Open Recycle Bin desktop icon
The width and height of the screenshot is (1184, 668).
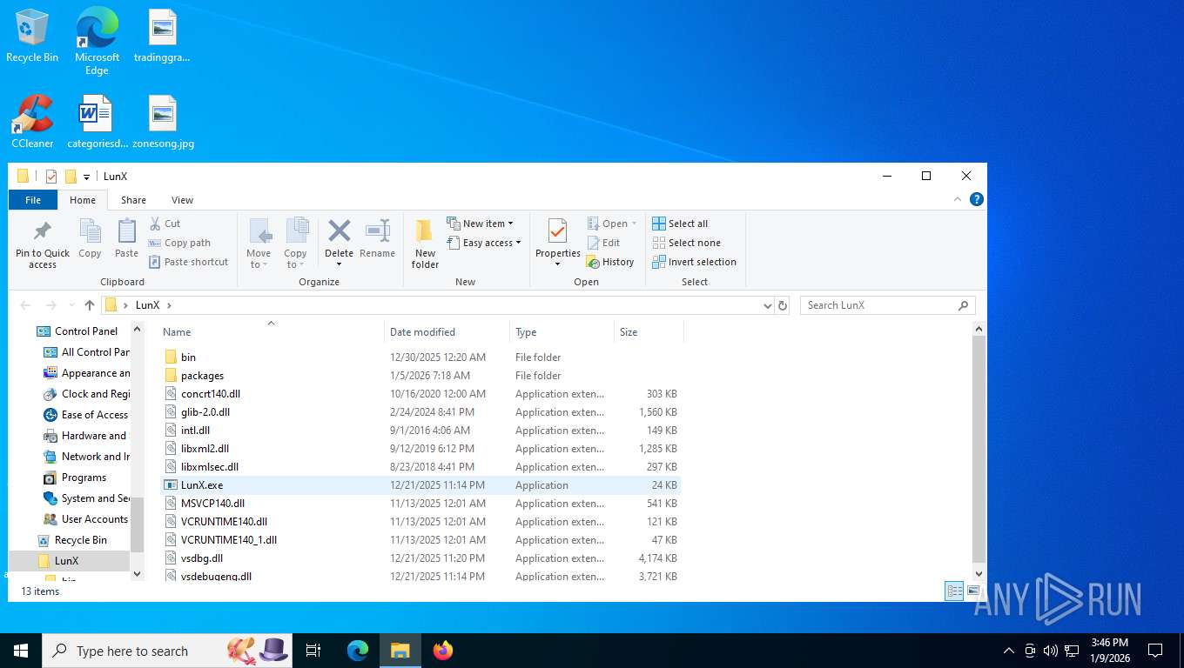32,36
